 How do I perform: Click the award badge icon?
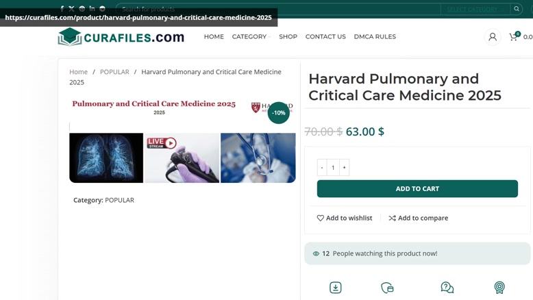pos(499,288)
